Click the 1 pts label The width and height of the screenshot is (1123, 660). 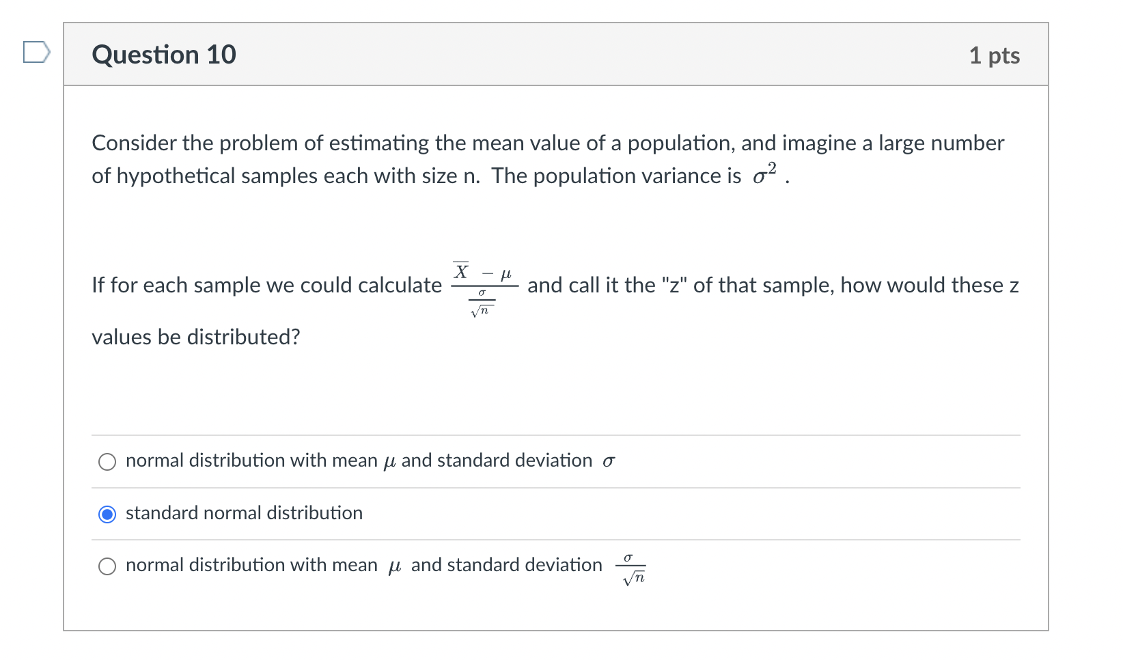[995, 55]
